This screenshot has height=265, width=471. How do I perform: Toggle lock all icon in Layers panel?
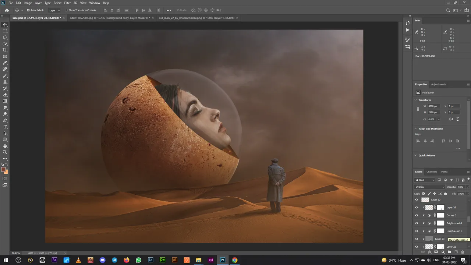pos(445,194)
